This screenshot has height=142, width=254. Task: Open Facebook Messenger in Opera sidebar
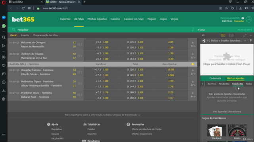[4, 17]
